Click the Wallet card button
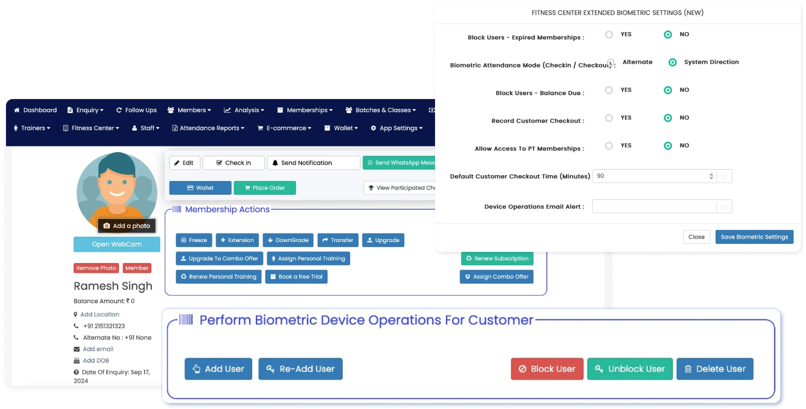This screenshot has height=409, width=806. coord(200,188)
